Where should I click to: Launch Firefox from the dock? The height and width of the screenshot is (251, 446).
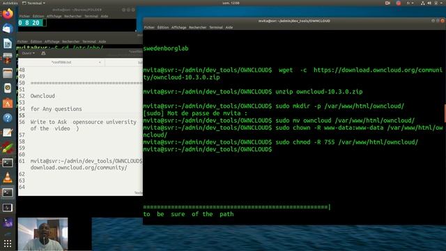coord(8,14)
